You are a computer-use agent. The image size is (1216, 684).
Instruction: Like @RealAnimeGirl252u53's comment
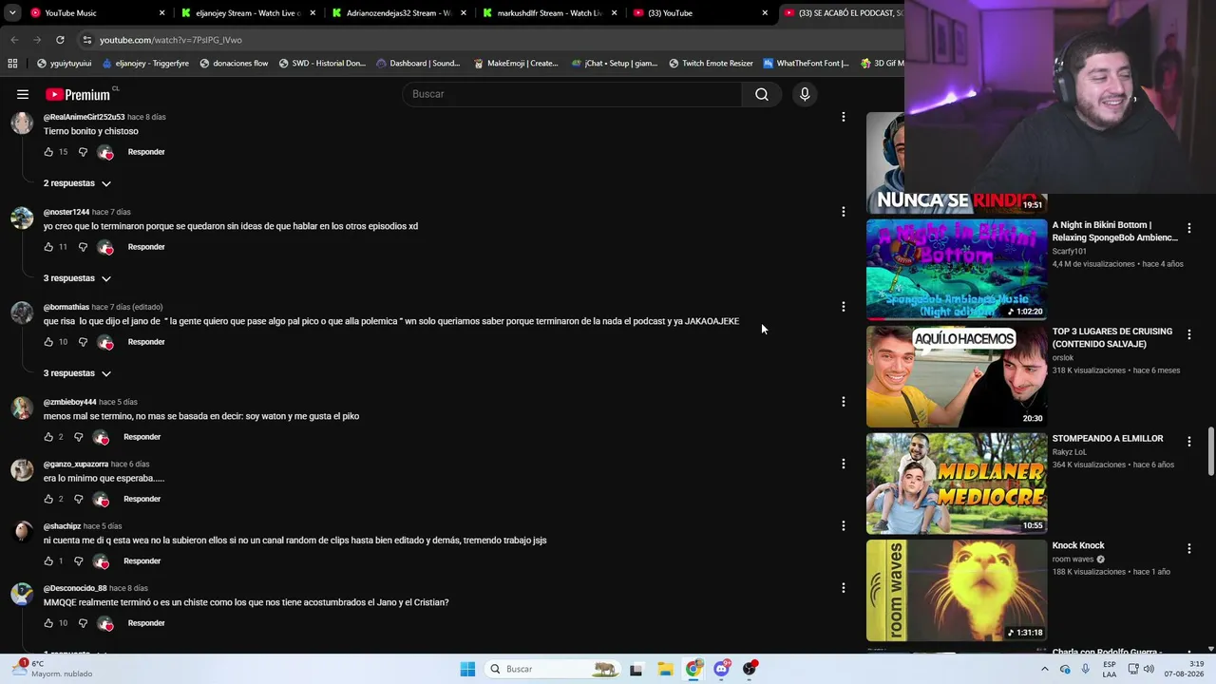pyautogui.click(x=48, y=152)
